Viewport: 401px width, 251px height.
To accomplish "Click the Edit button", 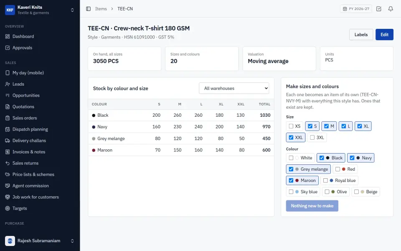I will coord(384,35).
